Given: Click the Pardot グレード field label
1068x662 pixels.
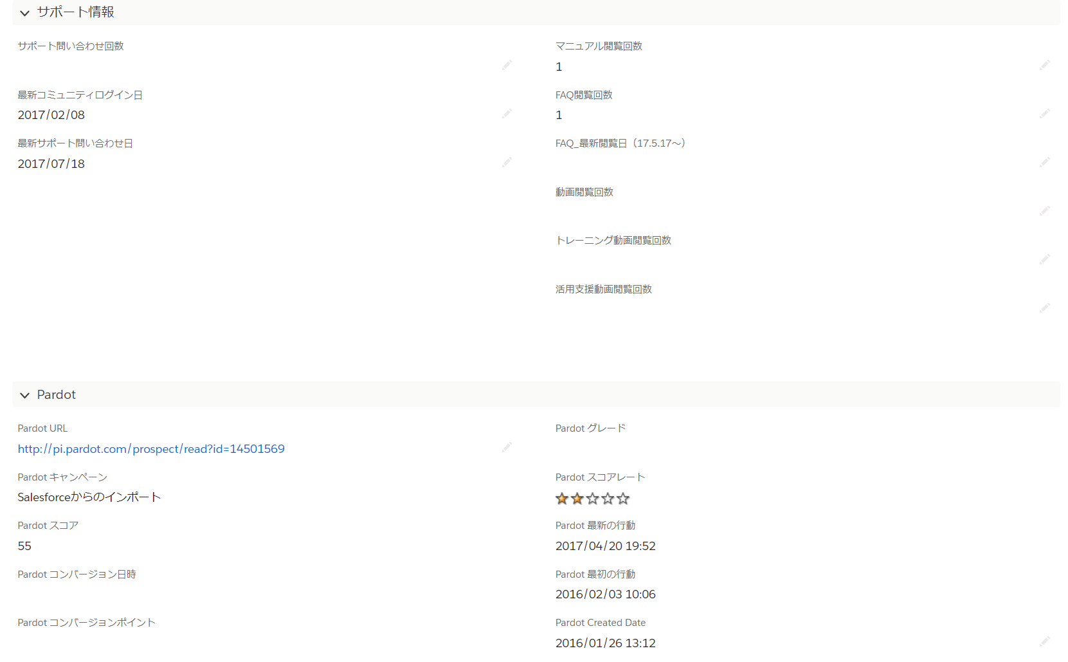Looking at the screenshot, I should [590, 428].
